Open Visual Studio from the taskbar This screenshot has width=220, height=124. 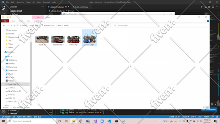95,121
